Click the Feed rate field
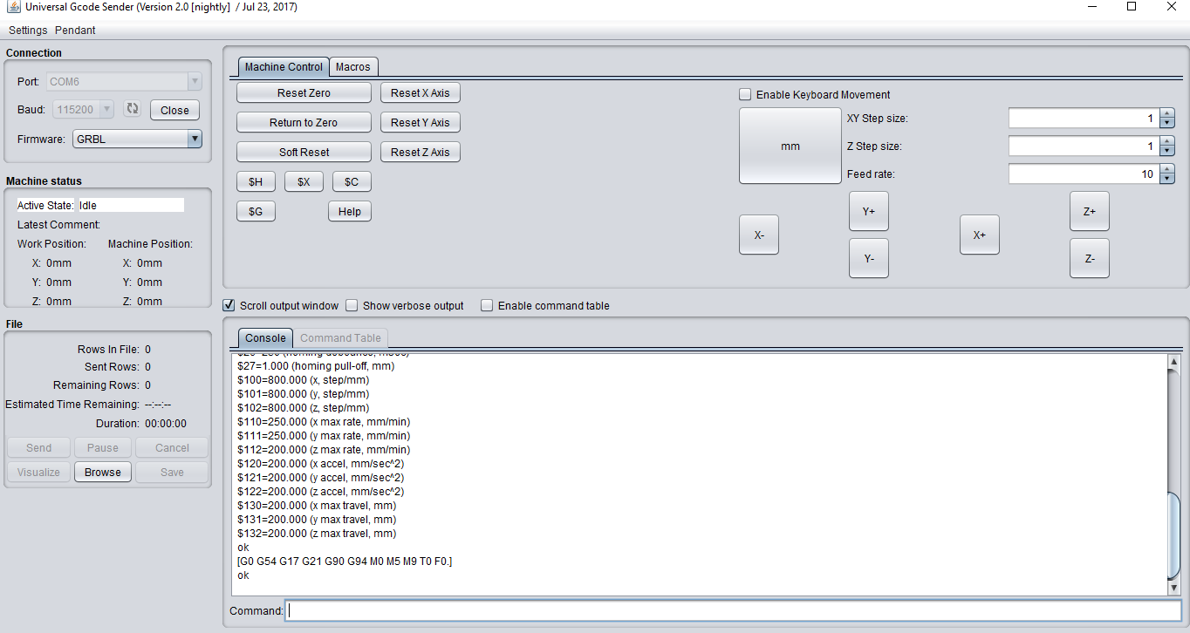The image size is (1190, 633). (x=1084, y=174)
